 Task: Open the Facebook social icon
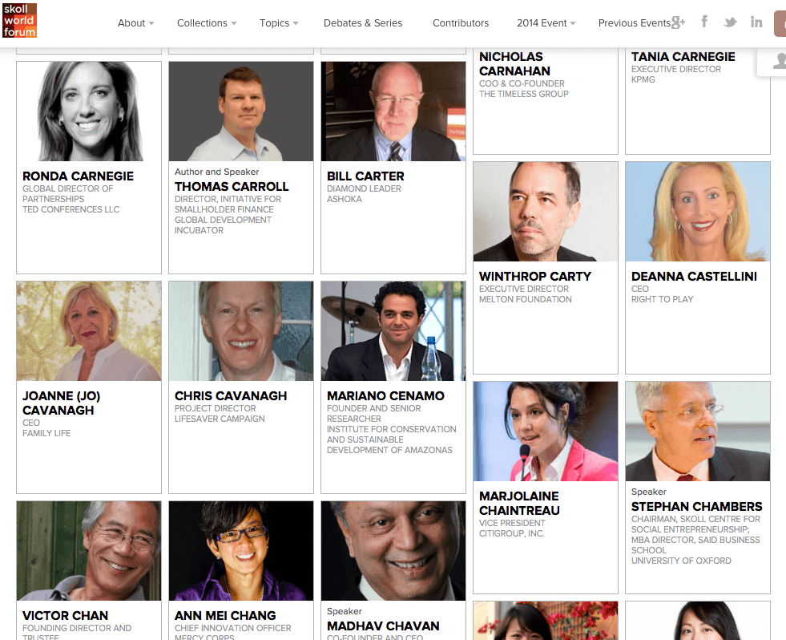(x=704, y=22)
